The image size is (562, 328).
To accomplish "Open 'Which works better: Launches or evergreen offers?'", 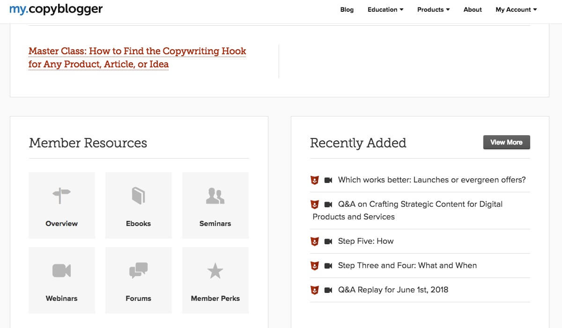I will [432, 180].
